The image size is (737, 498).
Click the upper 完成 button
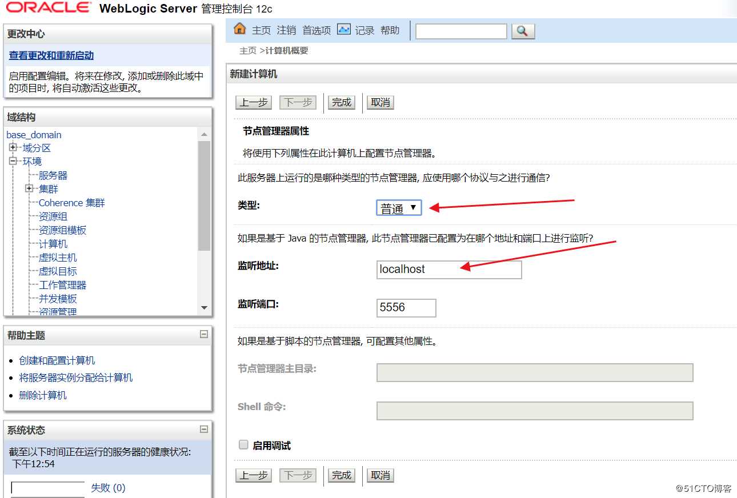click(x=342, y=103)
